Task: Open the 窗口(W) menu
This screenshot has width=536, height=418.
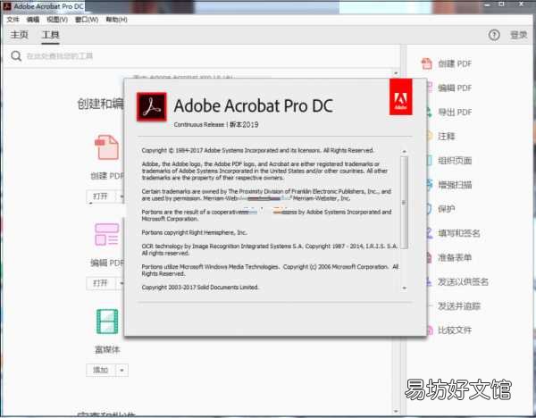Action: click(87, 20)
